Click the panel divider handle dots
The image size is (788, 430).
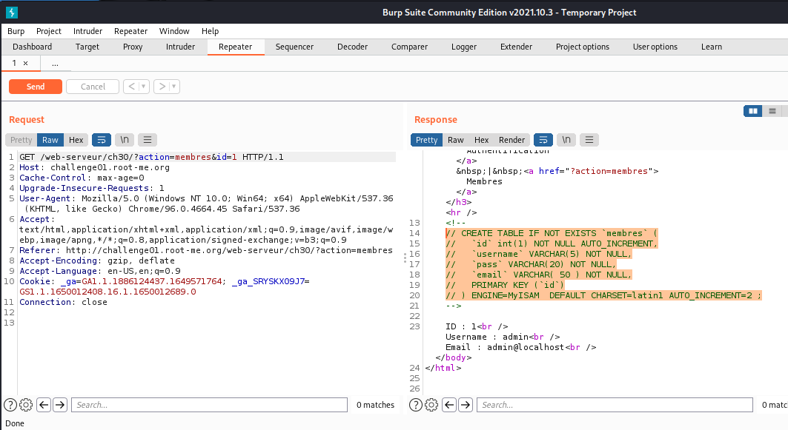[x=405, y=258]
